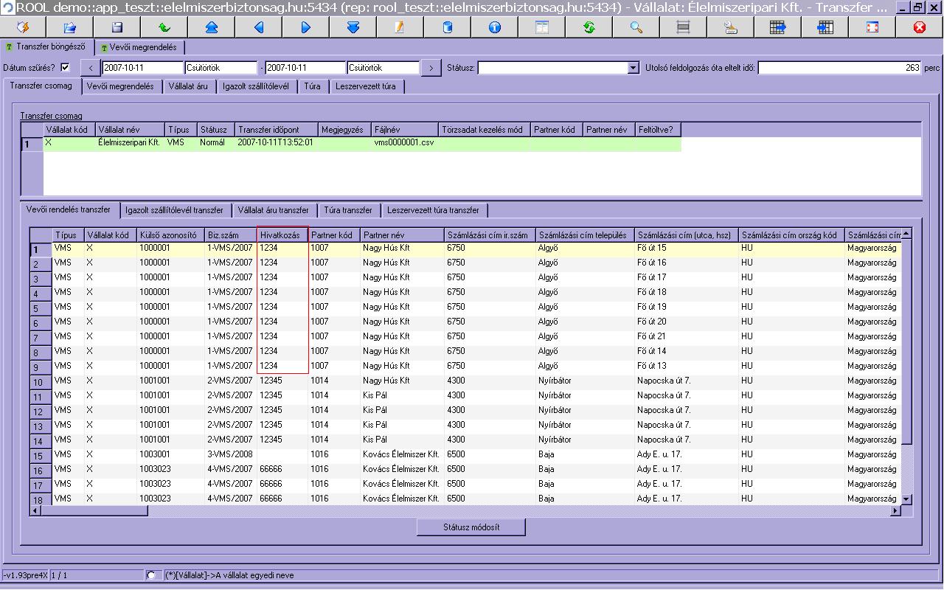The image size is (944, 590).
Task: Click the magnifying glass search icon
Action: pyautogui.click(x=636, y=27)
